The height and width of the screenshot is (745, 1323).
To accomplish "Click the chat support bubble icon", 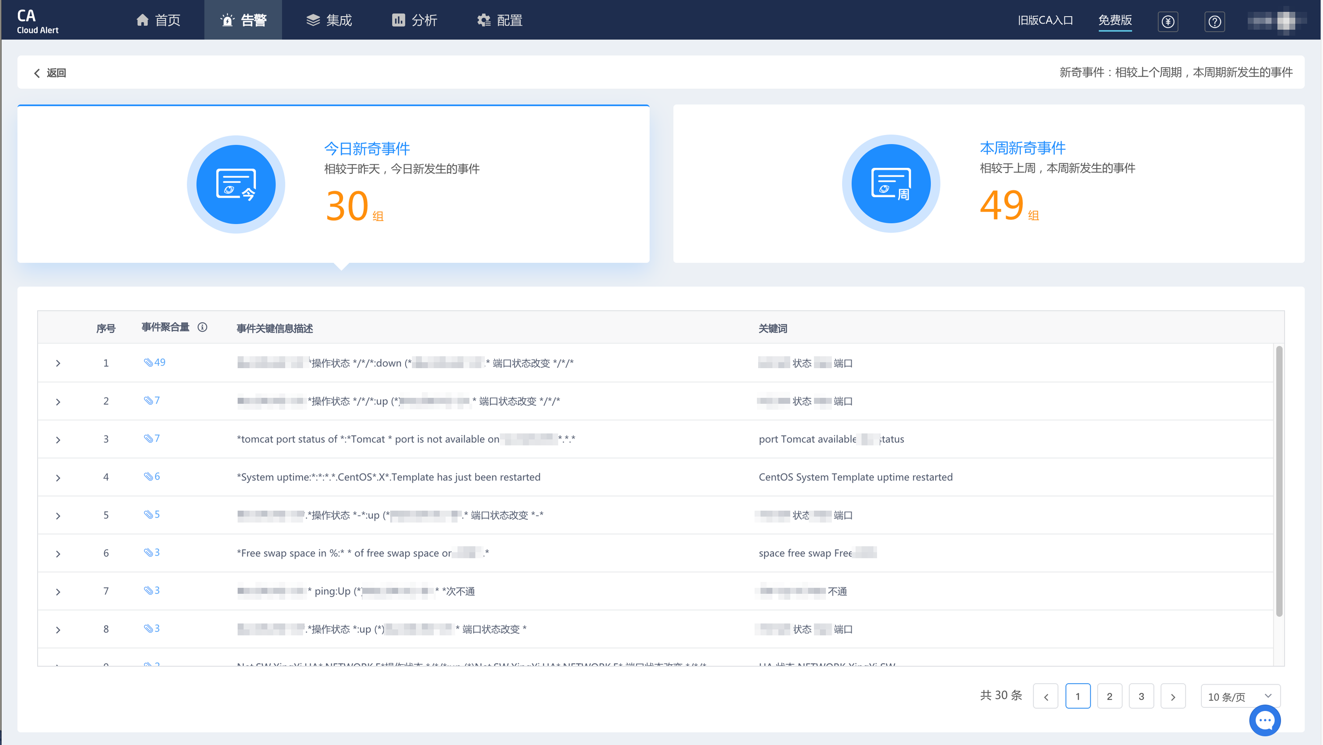I will (x=1264, y=721).
